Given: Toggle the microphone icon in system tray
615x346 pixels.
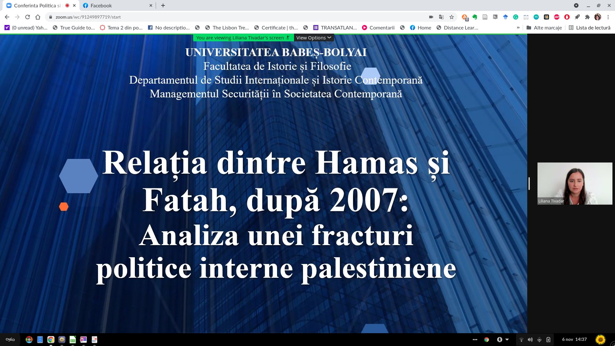Looking at the screenshot, I should (539, 340).
